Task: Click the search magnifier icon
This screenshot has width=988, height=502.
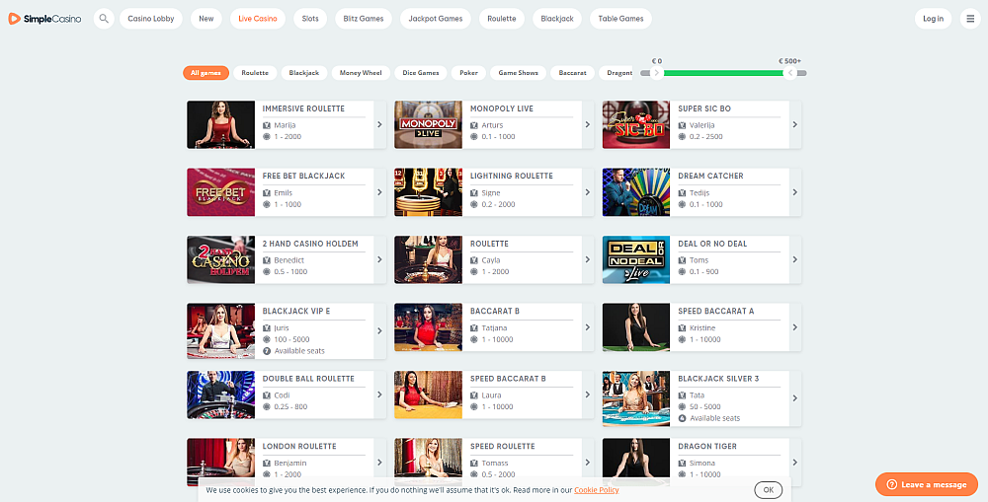Action: pos(104,19)
